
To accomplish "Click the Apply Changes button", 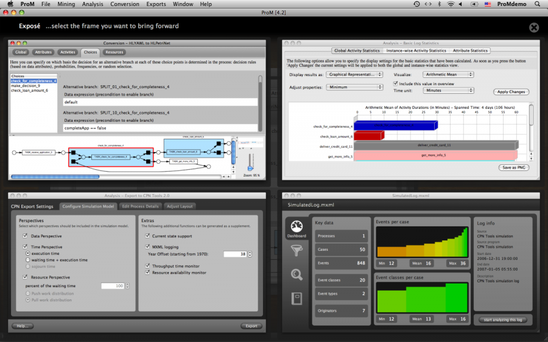I will click(x=511, y=92).
